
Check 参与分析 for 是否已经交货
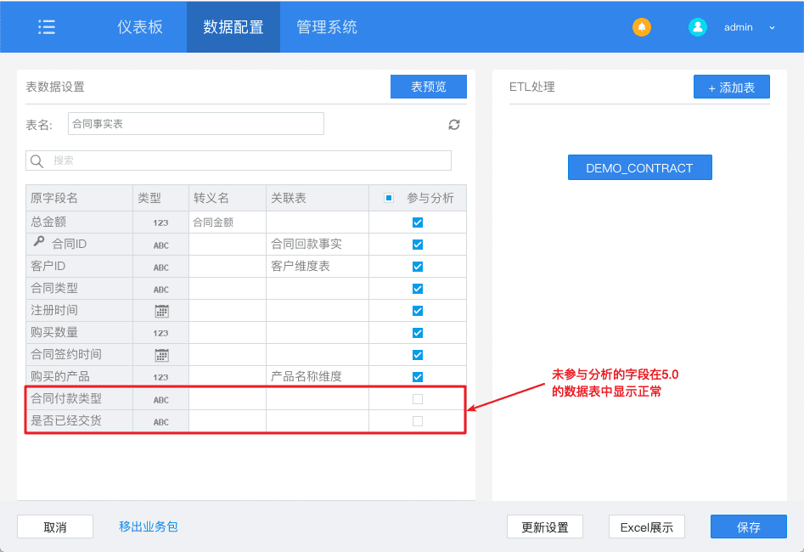click(x=418, y=420)
